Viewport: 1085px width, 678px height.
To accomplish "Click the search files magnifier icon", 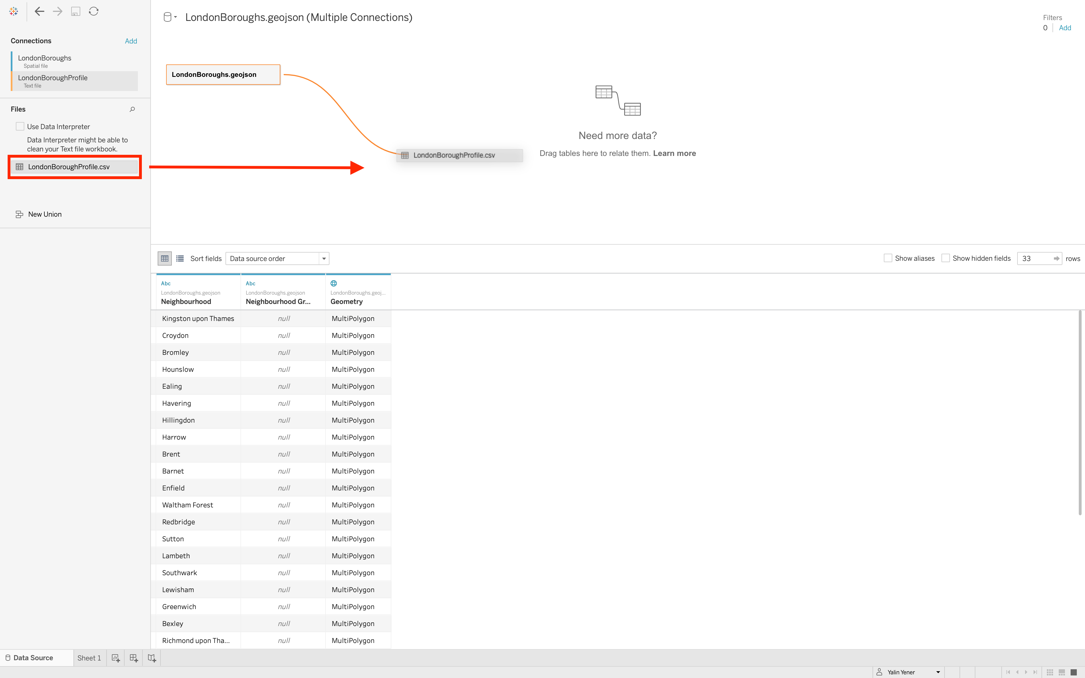I will tap(132, 109).
